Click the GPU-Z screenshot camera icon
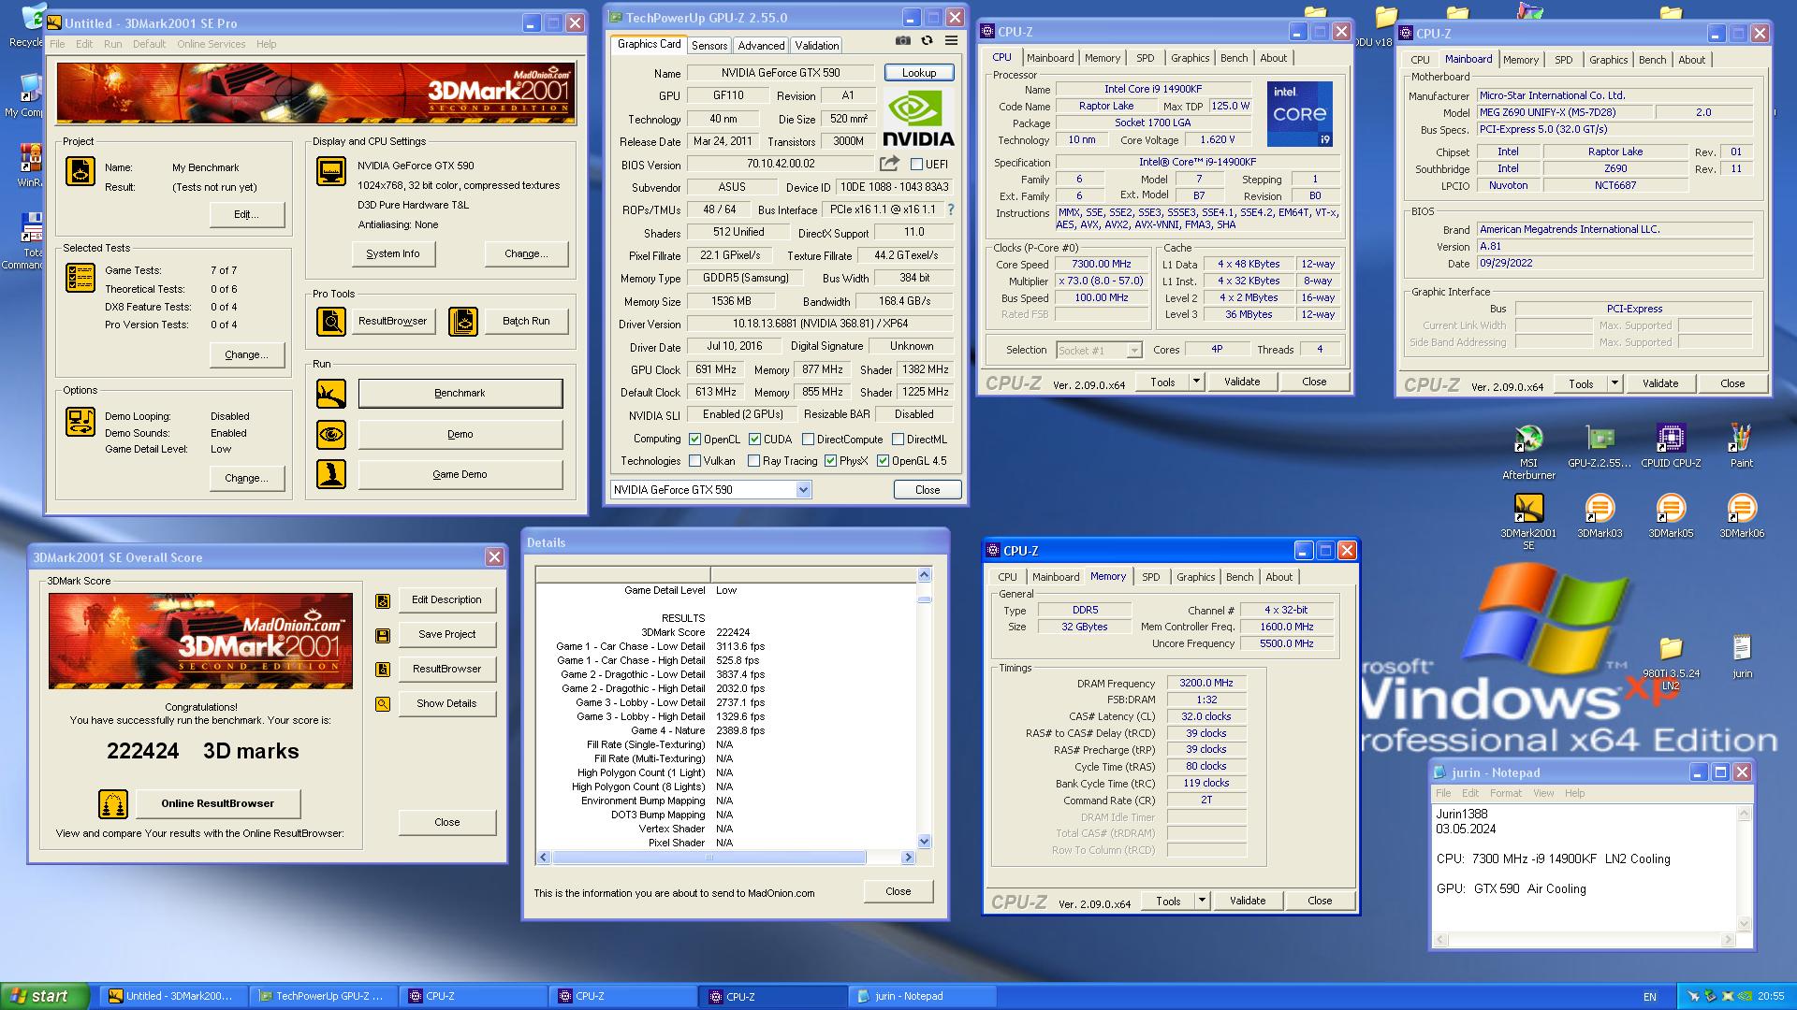The image size is (1797, 1010). click(902, 41)
